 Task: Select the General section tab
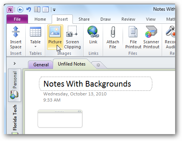coord(41,65)
